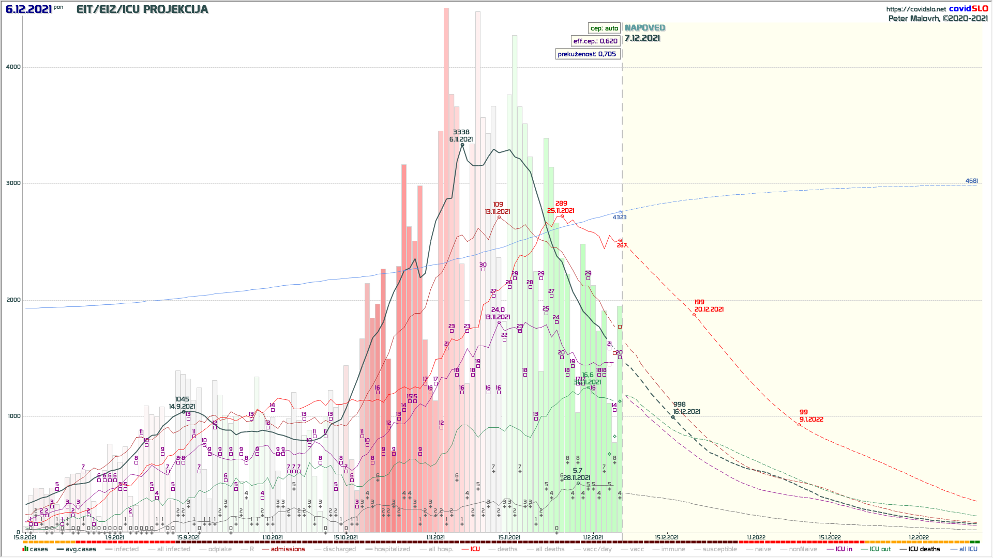The height and width of the screenshot is (558, 993).
Task: Click the EIT/EIZ/ICU PROJEKCIJA title
Action: pos(142,9)
